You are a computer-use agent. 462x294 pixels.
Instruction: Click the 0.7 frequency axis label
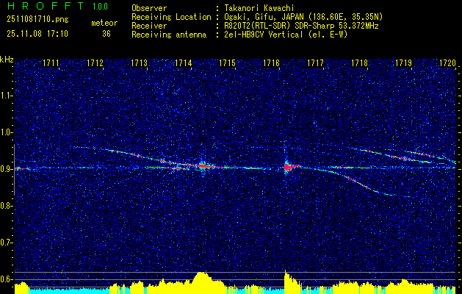coord(6,243)
